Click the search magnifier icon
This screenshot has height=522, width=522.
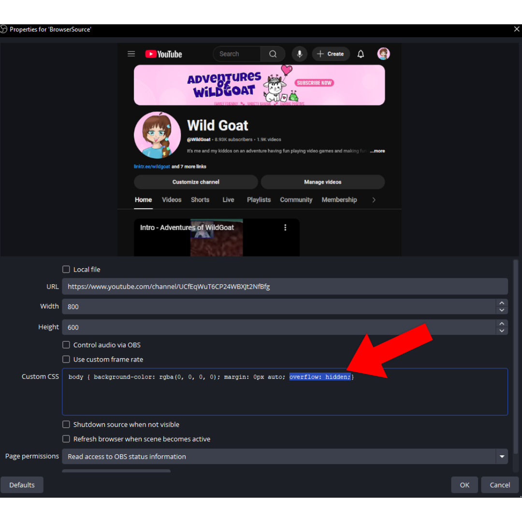(273, 54)
